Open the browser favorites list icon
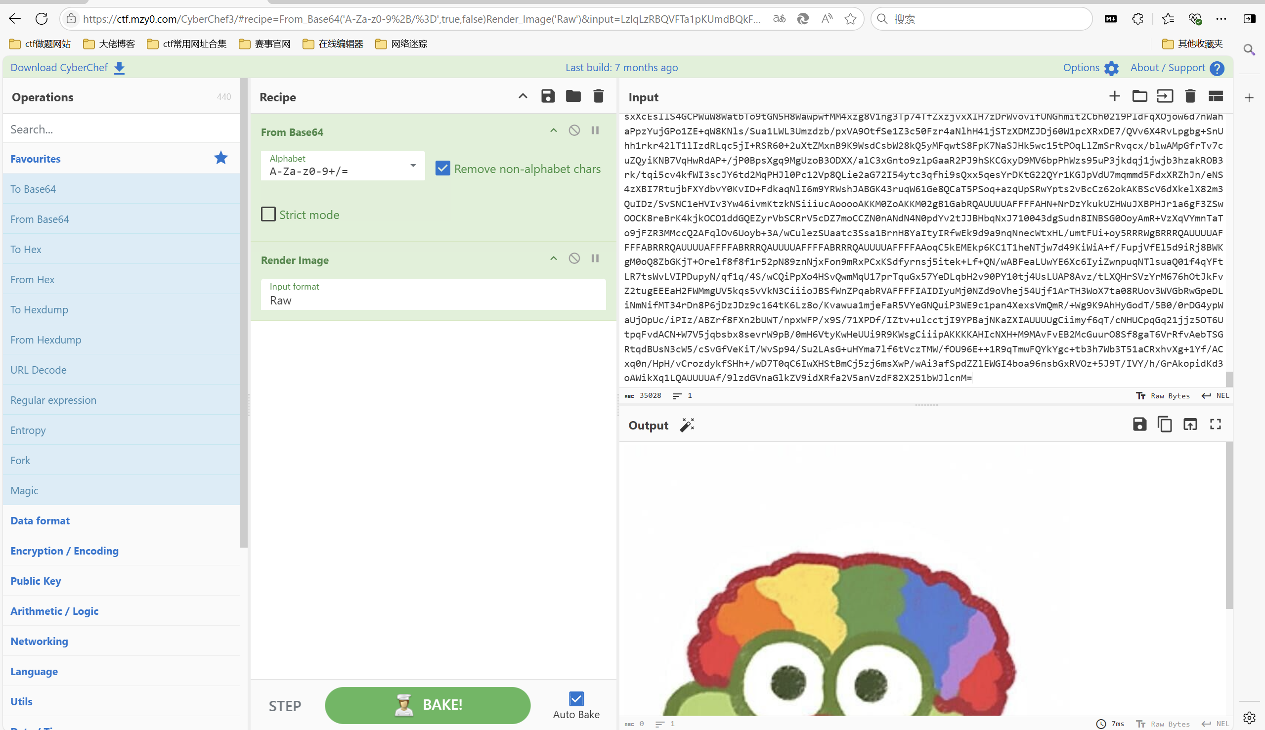The image size is (1265, 730). (1168, 19)
